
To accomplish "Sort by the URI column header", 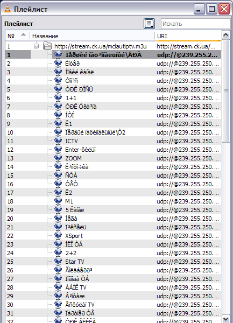I will [x=188, y=36].
